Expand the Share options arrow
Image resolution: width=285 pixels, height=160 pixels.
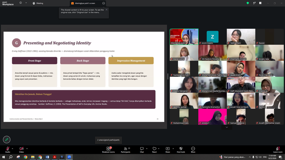173,148
